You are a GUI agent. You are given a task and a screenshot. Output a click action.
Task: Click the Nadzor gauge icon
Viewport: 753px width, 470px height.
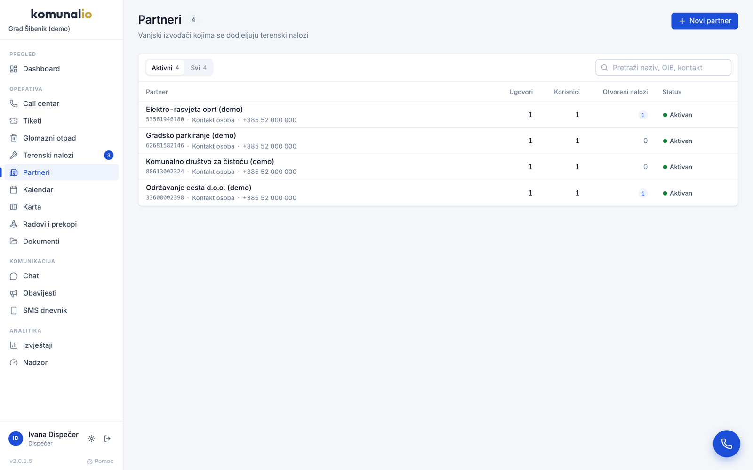14,362
